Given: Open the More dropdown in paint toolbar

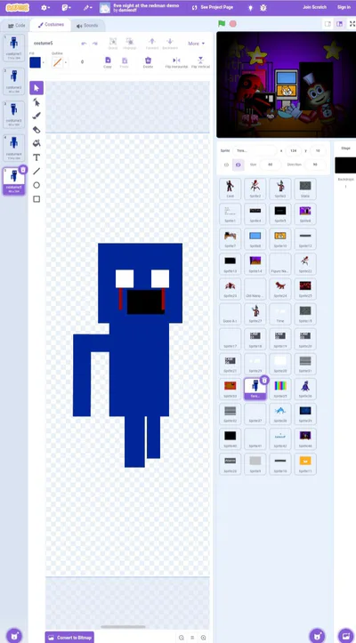Looking at the screenshot, I should point(196,44).
